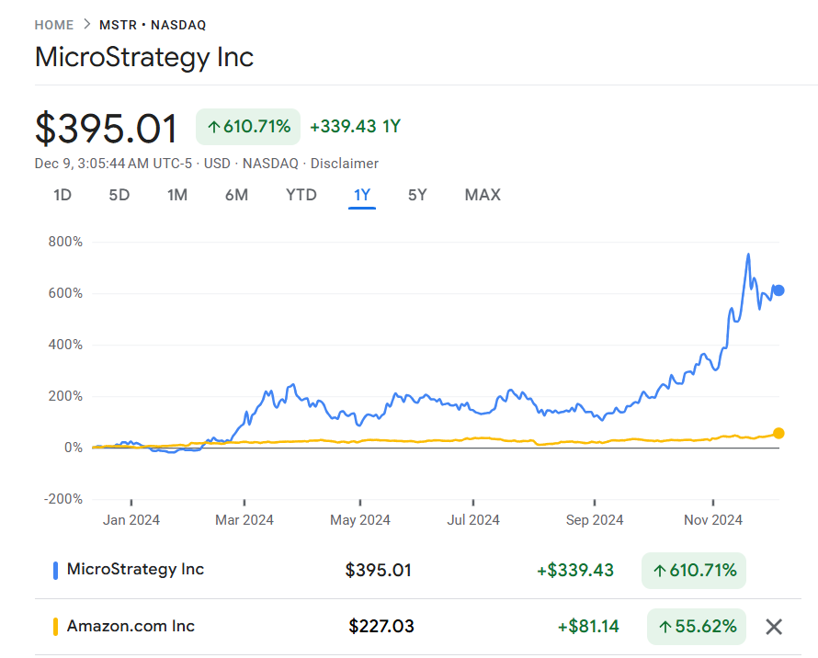Select the 5Y time range tab
Viewport: 818px width, 658px height.
click(417, 195)
